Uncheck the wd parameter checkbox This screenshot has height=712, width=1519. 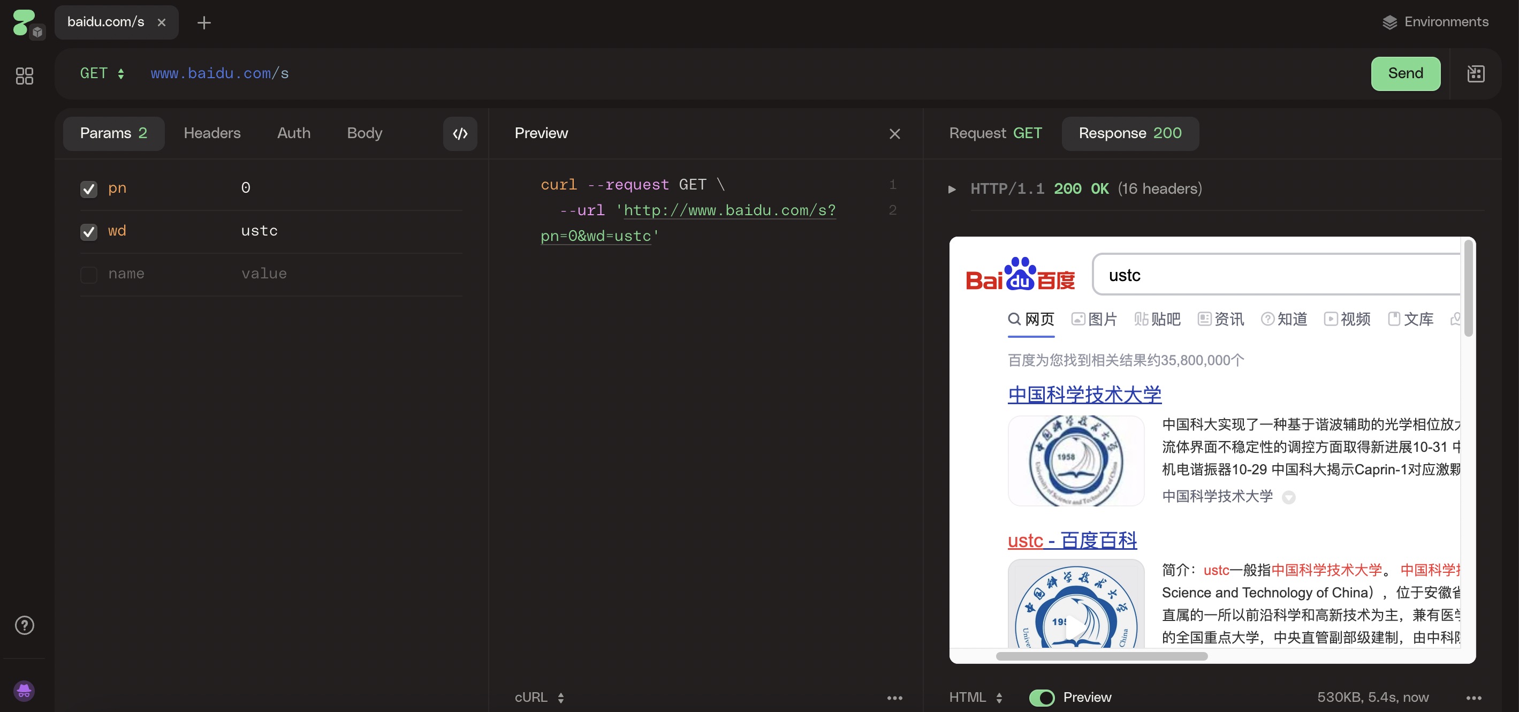coord(89,232)
